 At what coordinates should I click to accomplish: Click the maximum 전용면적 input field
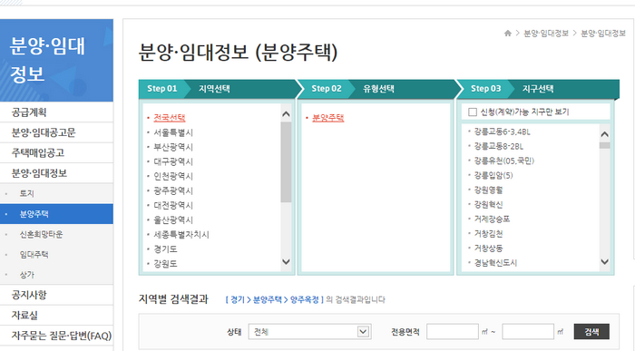(x=528, y=332)
